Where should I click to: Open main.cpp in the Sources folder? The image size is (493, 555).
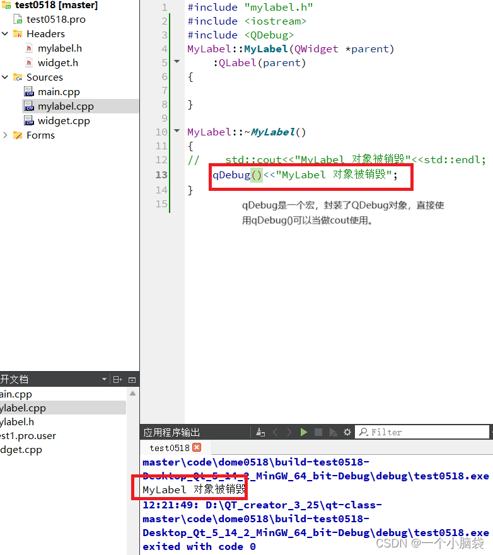pos(59,92)
